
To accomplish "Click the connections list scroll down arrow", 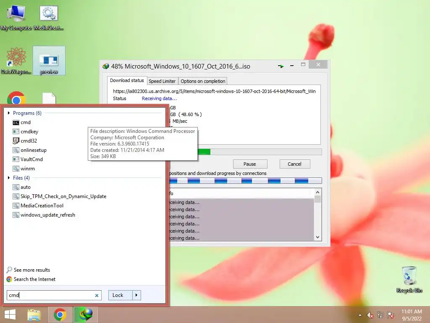I will pyautogui.click(x=317, y=237).
